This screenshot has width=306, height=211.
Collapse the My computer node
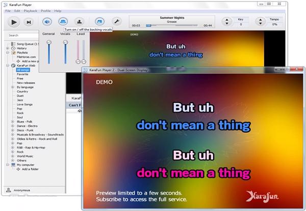pyautogui.click(x=8, y=165)
